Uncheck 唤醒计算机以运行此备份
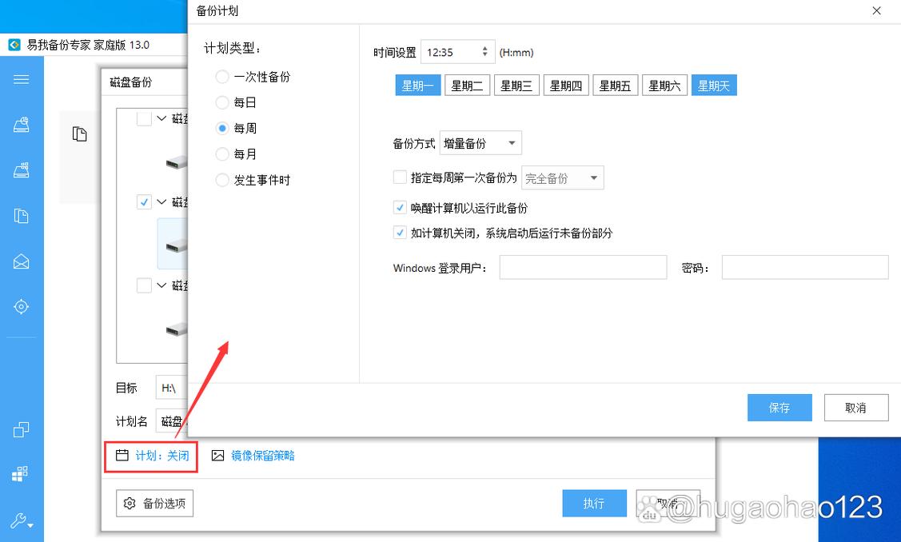This screenshot has height=542, width=901. (x=400, y=207)
